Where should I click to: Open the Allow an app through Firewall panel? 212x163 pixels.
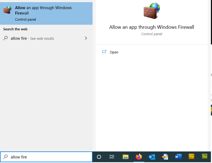(x=114, y=52)
